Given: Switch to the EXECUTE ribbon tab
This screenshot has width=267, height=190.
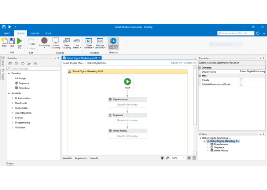Looking at the screenshot, I should click(35, 33).
